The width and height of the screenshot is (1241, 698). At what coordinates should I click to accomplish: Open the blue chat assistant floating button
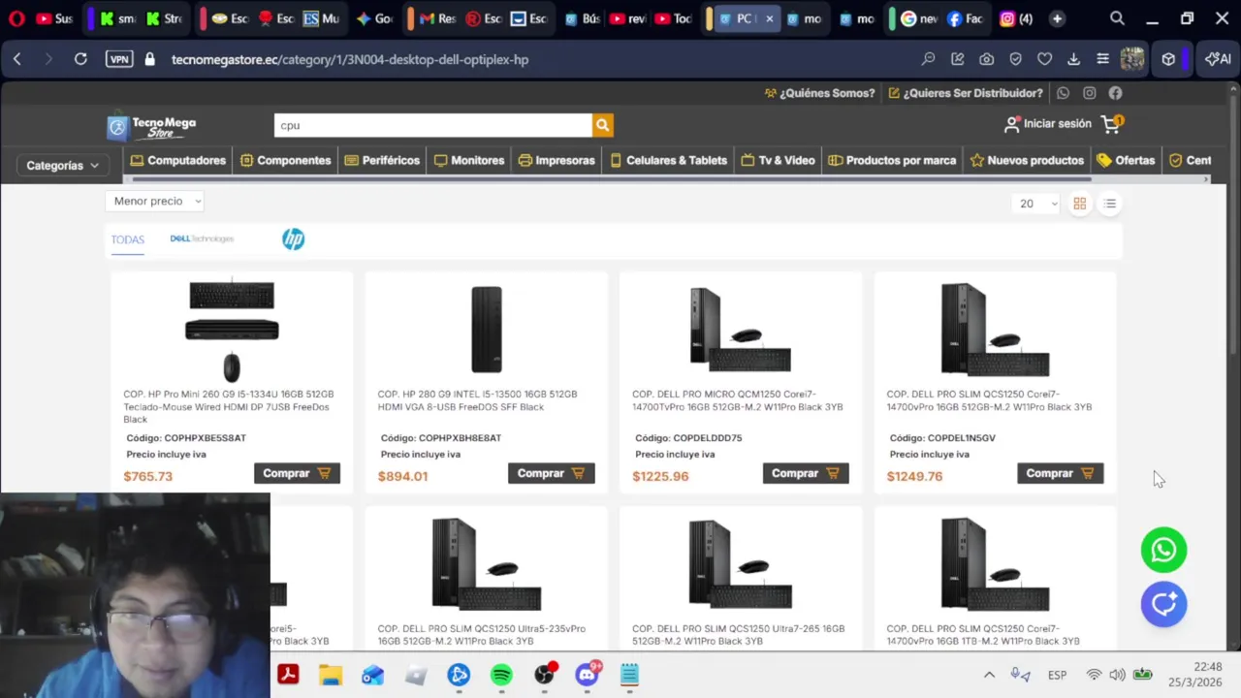1163,604
